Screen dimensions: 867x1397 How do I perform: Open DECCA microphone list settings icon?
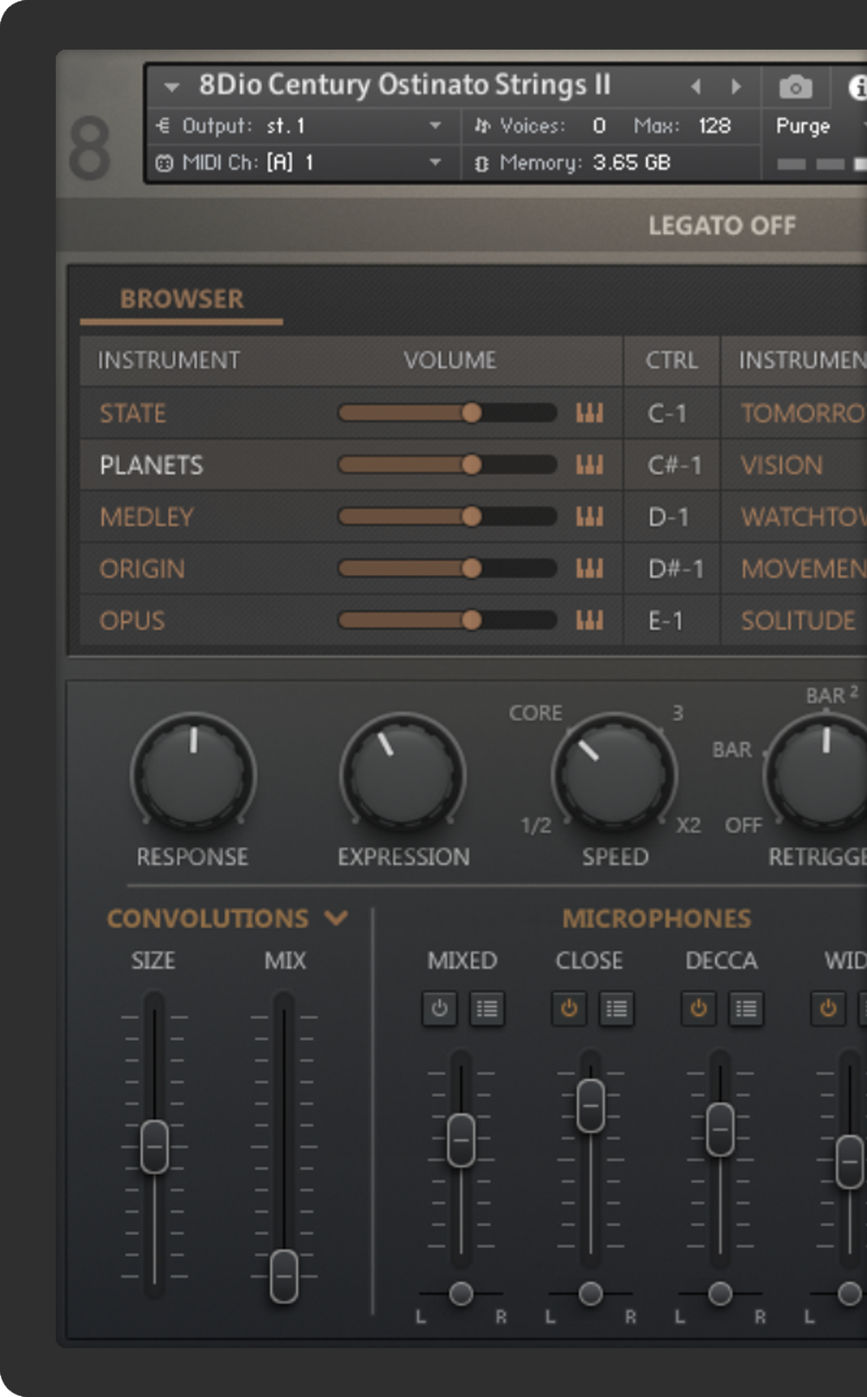pos(746,1009)
